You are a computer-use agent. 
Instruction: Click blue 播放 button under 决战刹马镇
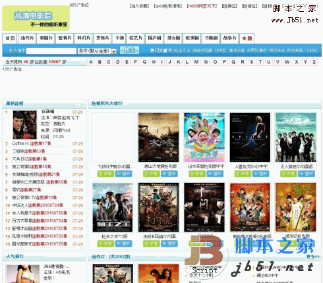point(169,244)
